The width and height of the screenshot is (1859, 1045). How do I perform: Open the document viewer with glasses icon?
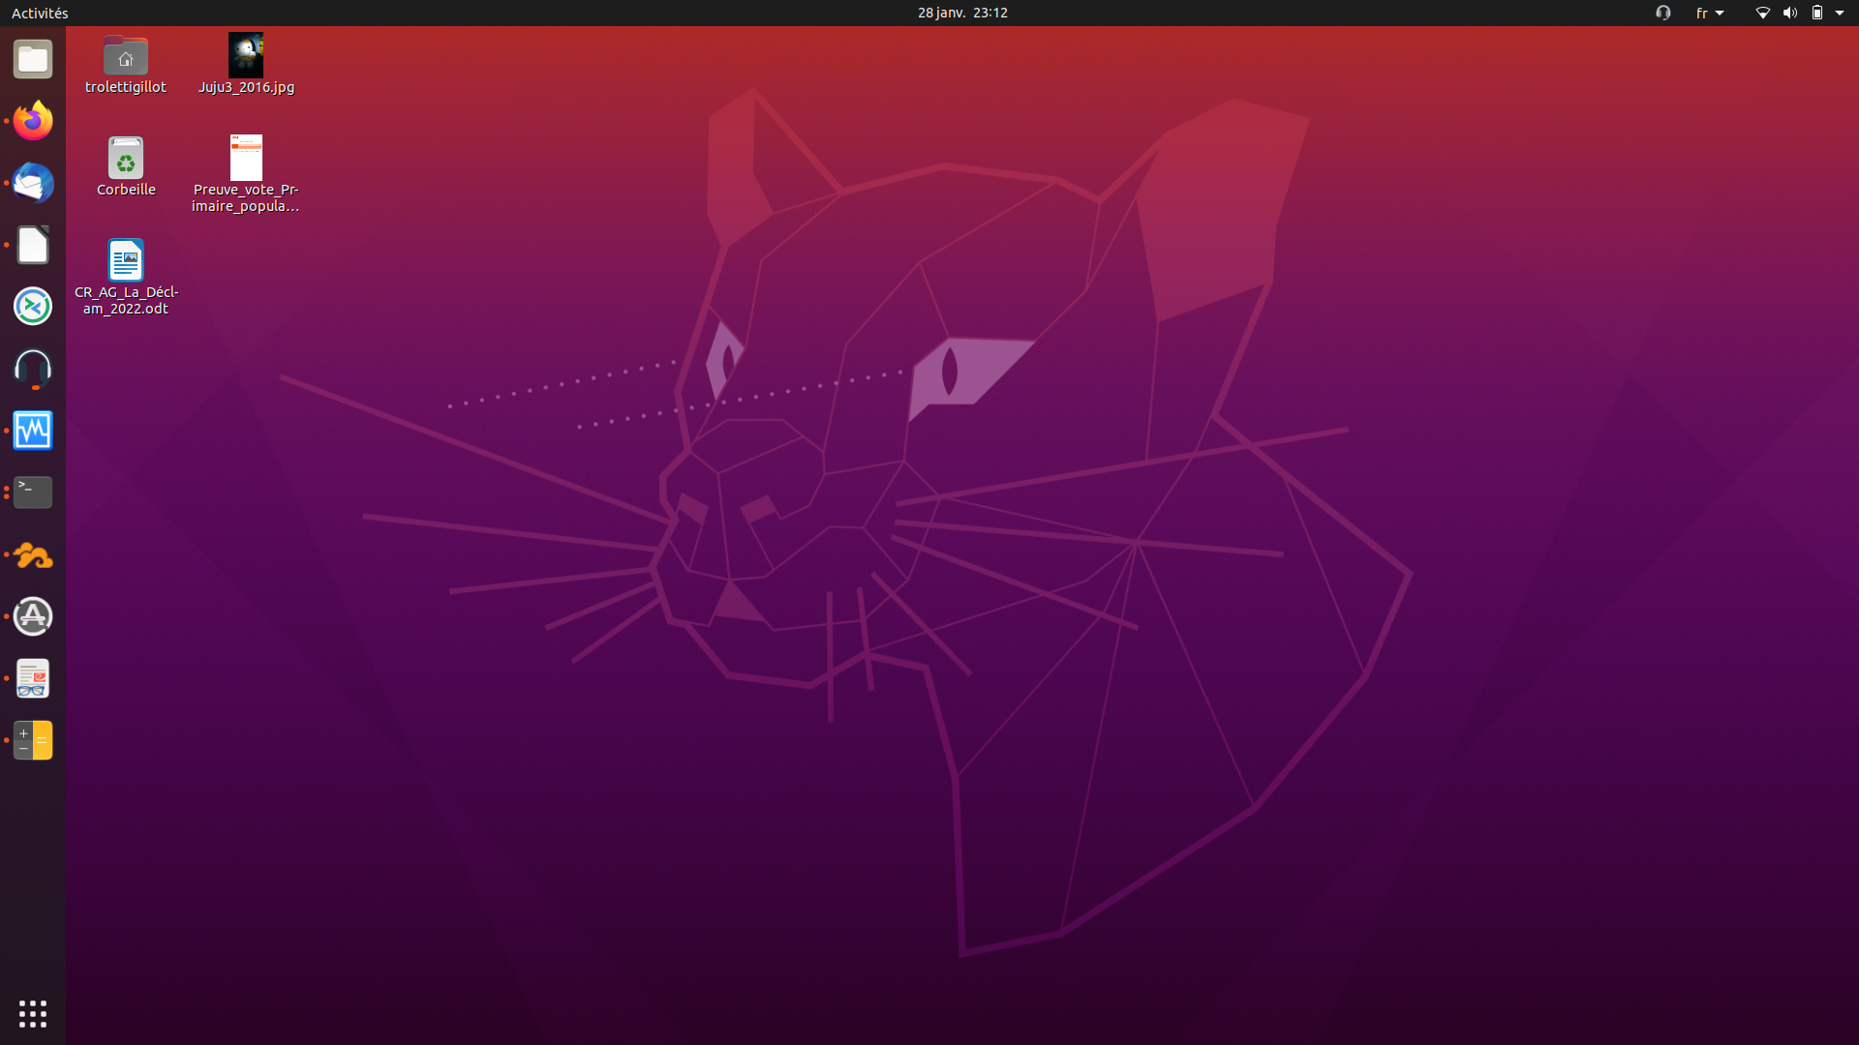(33, 678)
